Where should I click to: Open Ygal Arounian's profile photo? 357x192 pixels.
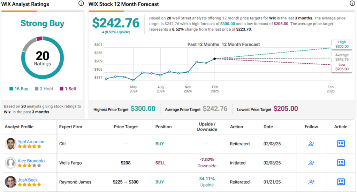pyautogui.click(x=10, y=144)
